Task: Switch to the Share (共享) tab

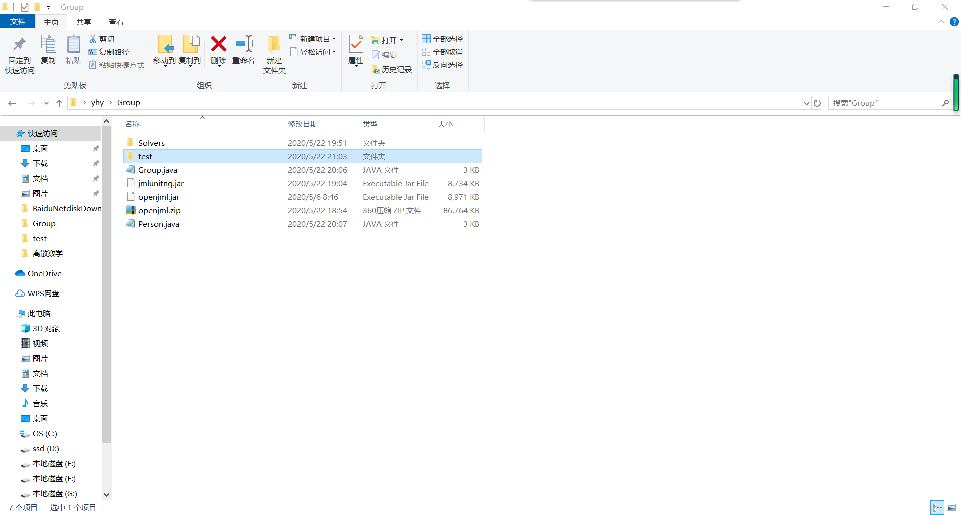Action: 84,22
